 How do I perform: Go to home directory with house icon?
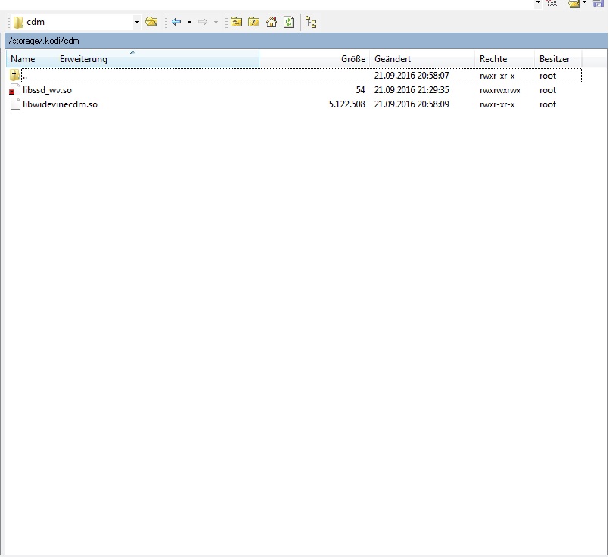point(272,22)
